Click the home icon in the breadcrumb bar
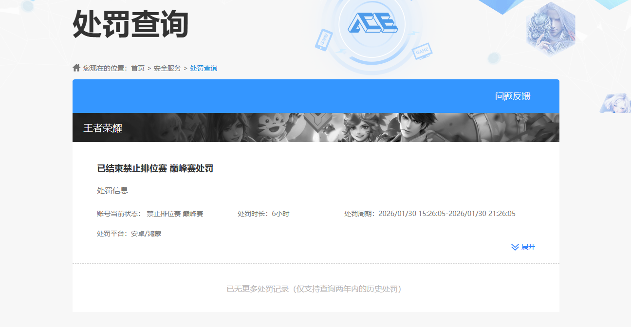This screenshot has height=327, width=631. (76, 68)
